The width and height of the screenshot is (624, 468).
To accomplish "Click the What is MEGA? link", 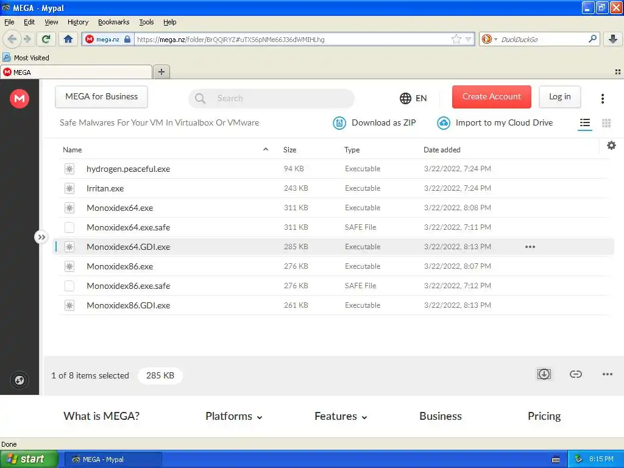I will point(102,416).
